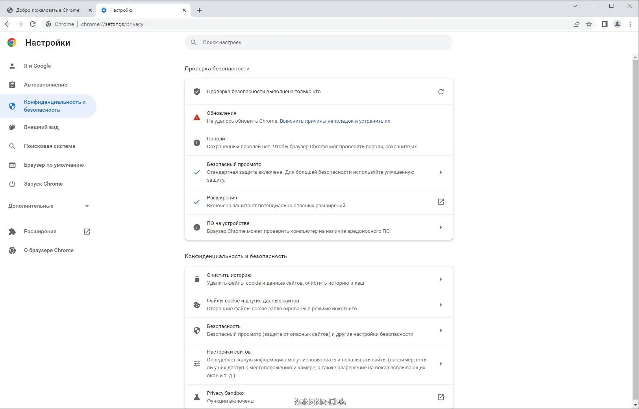Viewport: 639px width, 409px height.
Task: Open the Очистить историю row arrow
Action: (441, 279)
